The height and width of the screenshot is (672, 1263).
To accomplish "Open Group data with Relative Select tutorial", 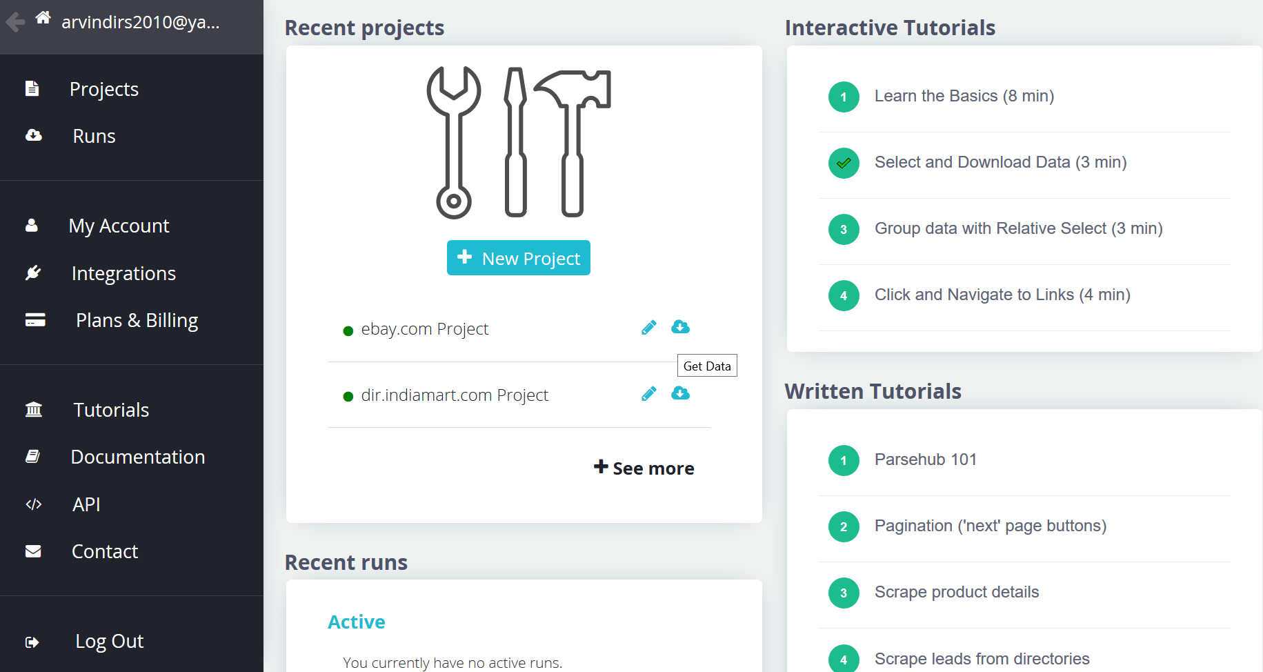I will click(x=1018, y=228).
